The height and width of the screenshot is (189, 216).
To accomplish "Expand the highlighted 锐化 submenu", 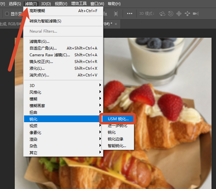I will 62,119.
